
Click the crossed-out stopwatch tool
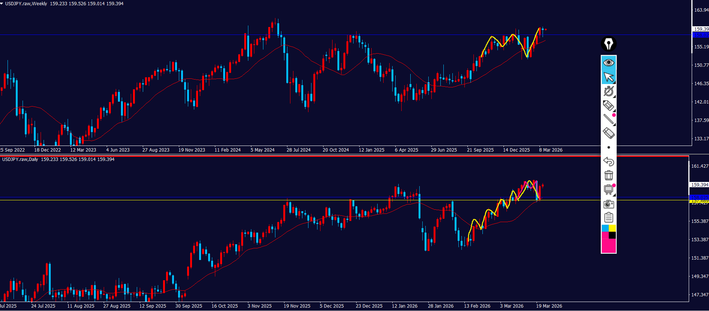click(x=608, y=91)
